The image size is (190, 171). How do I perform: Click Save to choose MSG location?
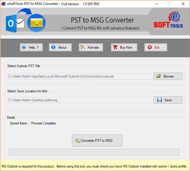pyautogui.click(x=168, y=100)
